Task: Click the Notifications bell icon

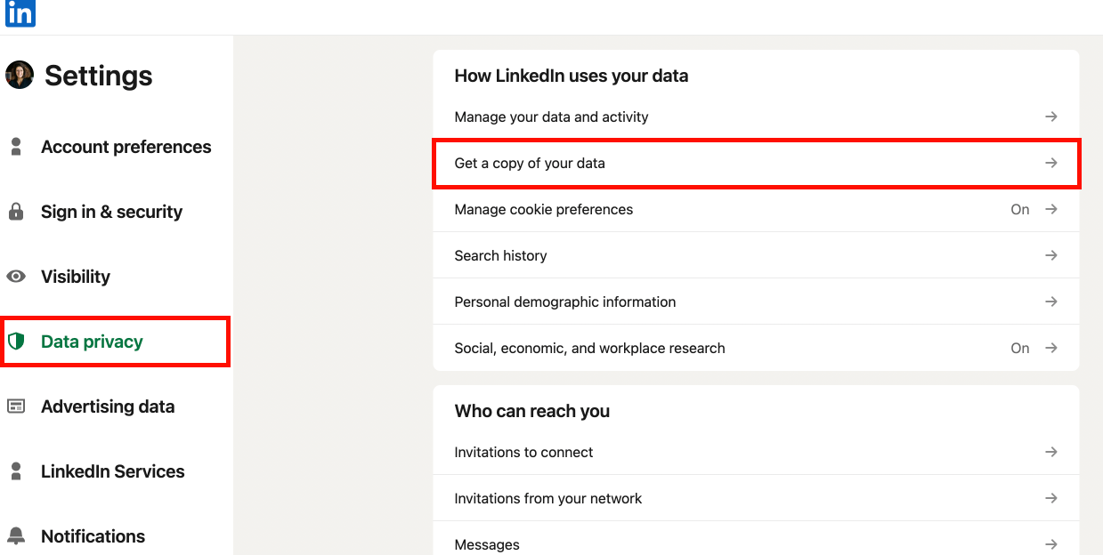Action: pos(16,536)
